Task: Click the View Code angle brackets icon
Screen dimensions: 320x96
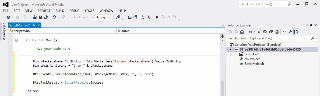Action: point(285,32)
